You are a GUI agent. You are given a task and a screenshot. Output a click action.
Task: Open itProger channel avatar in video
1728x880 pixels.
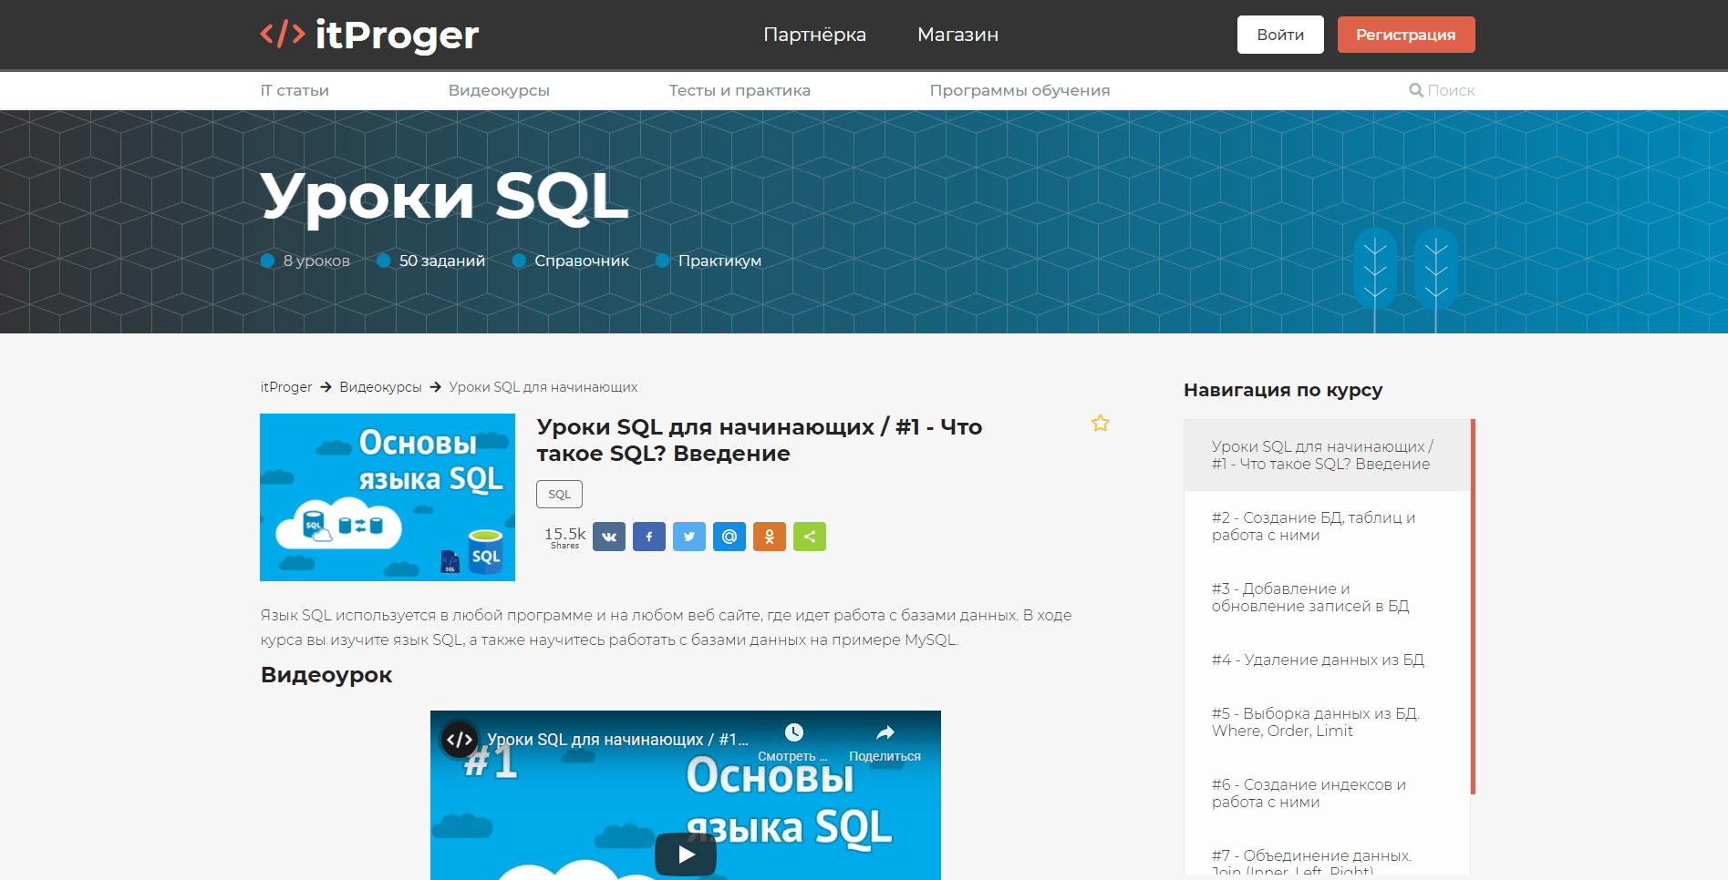(x=460, y=739)
